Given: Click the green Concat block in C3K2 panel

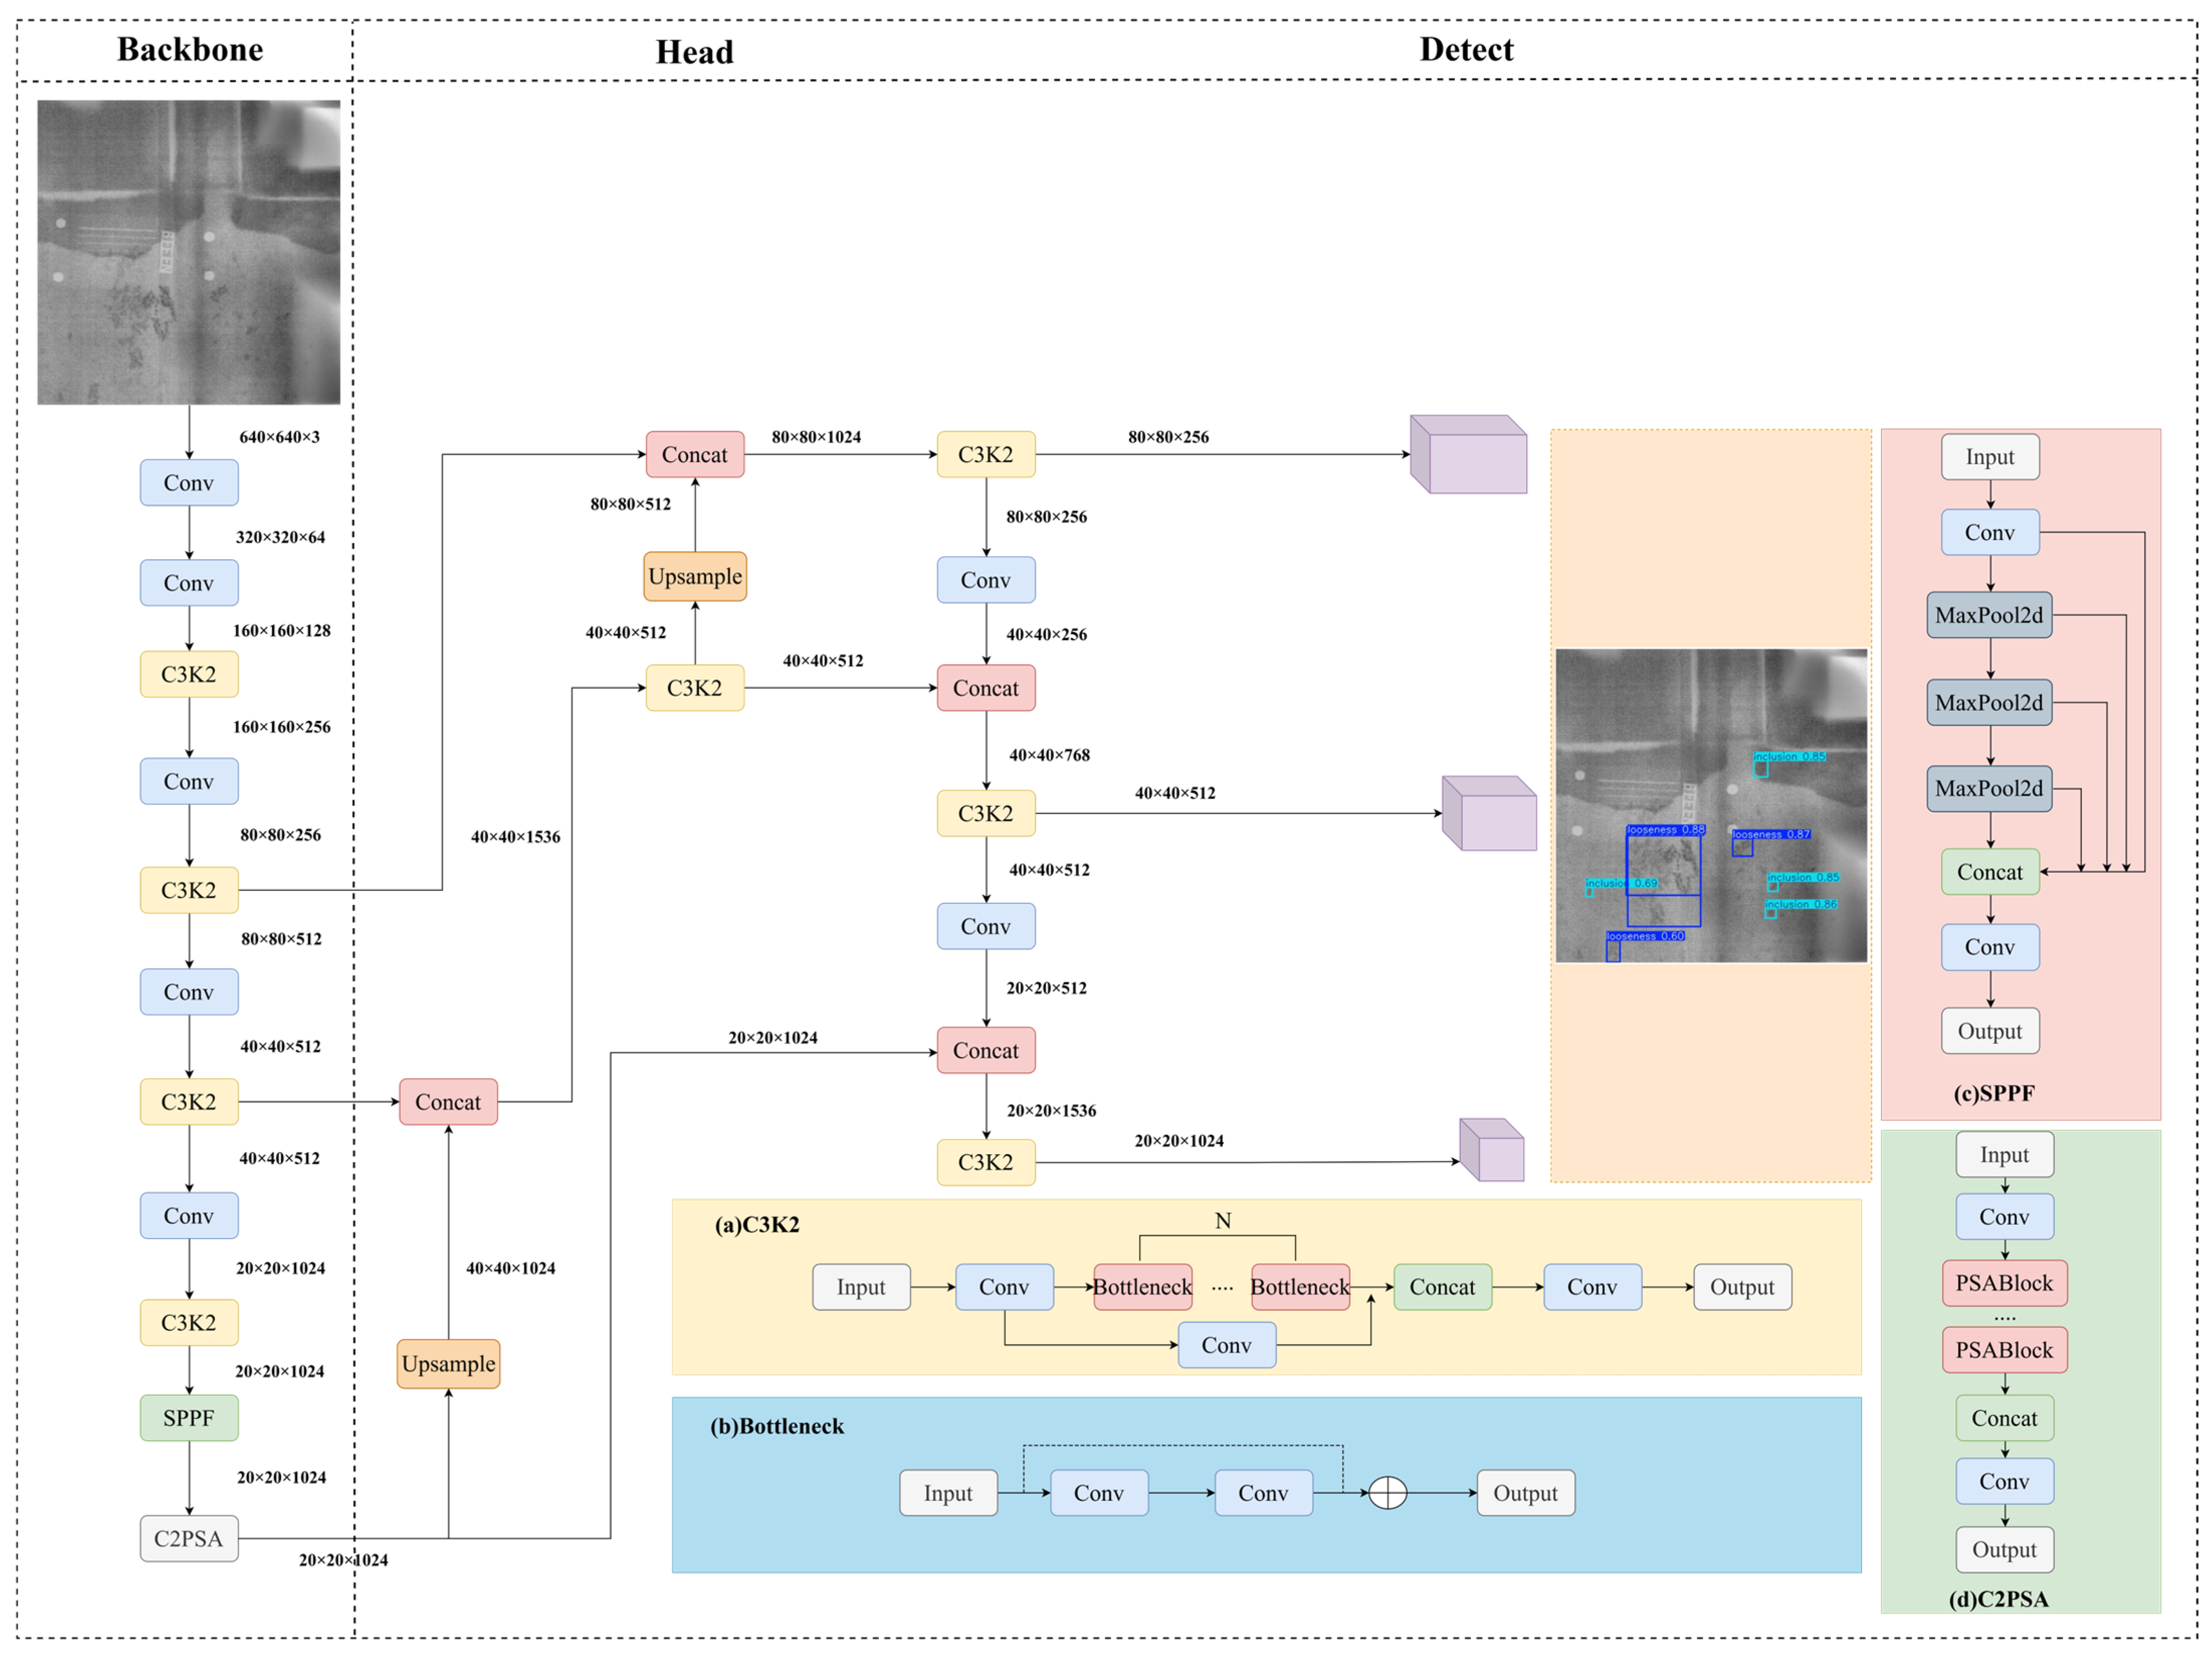Looking at the screenshot, I should point(1442,1287).
